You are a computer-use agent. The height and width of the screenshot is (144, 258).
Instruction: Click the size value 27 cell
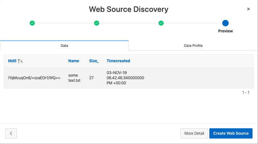[91, 78]
